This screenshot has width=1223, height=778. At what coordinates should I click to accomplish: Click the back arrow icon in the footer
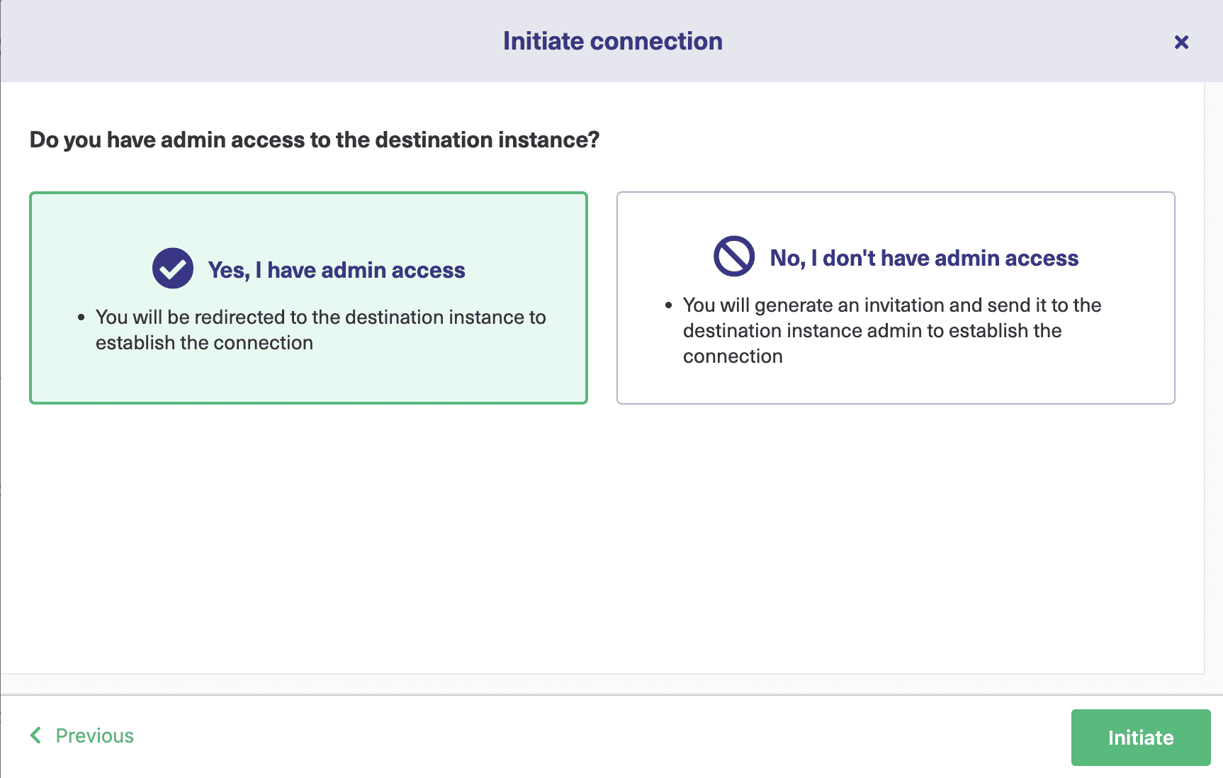(x=35, y=735)
